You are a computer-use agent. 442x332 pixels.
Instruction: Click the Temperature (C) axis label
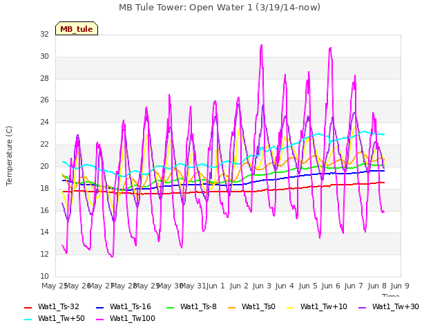[x=9, y=156]
